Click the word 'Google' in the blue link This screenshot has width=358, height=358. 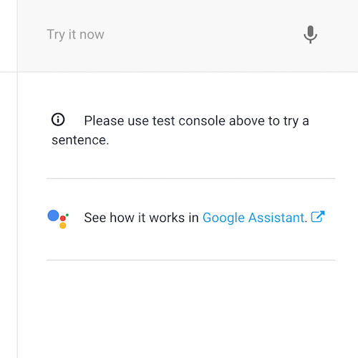pyautogui.click(x=223, y=218)
